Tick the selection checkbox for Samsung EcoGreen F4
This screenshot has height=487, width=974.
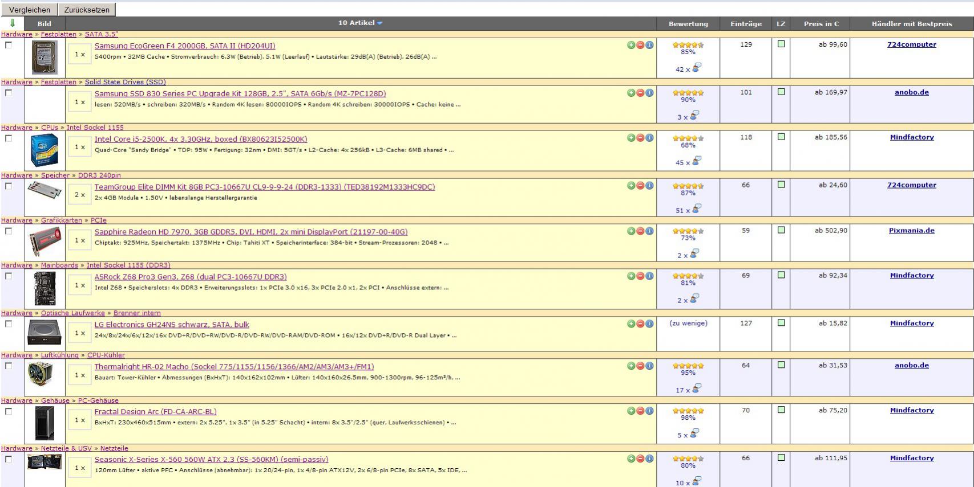pos(8,45)
